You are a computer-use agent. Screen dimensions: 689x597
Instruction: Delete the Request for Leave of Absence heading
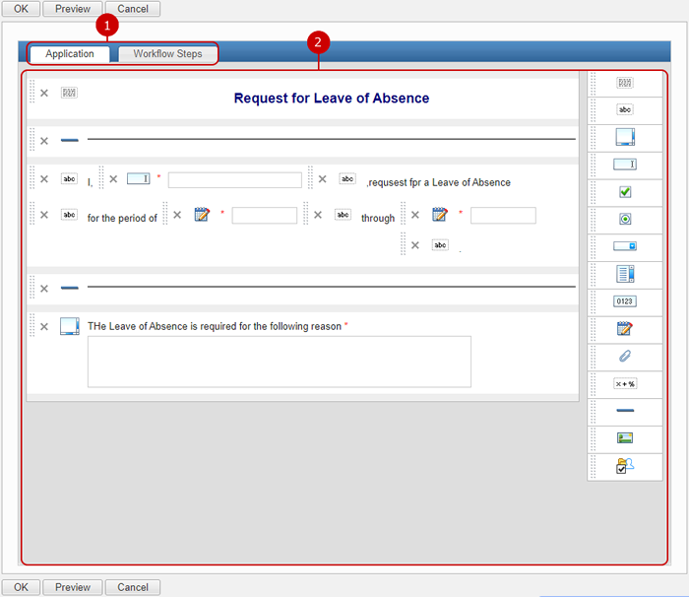point(44,93)
